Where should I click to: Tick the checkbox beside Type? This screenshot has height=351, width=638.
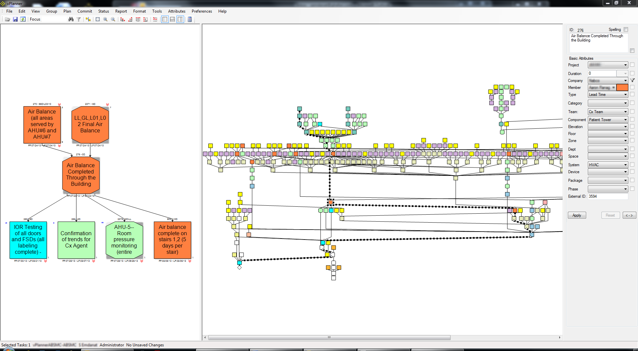click(632, 94)
